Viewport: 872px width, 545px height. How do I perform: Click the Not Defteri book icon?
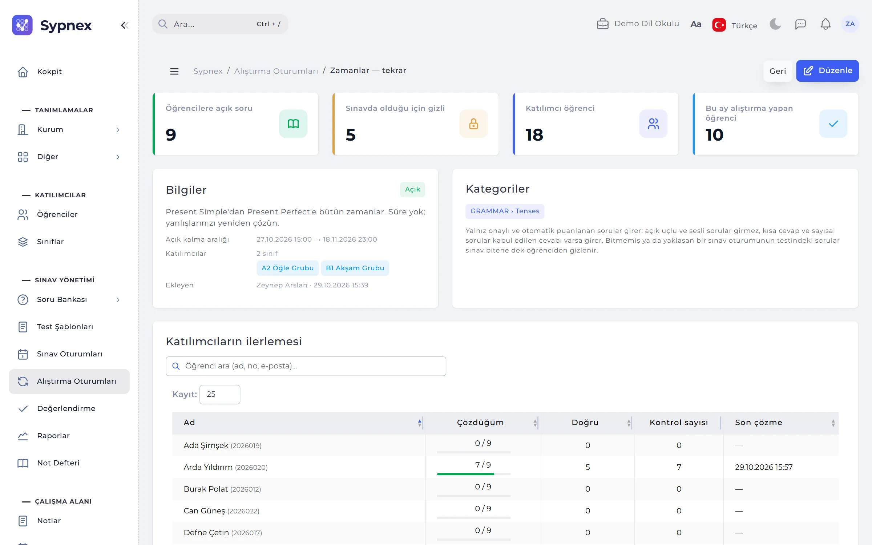click(x=23, y=463)
